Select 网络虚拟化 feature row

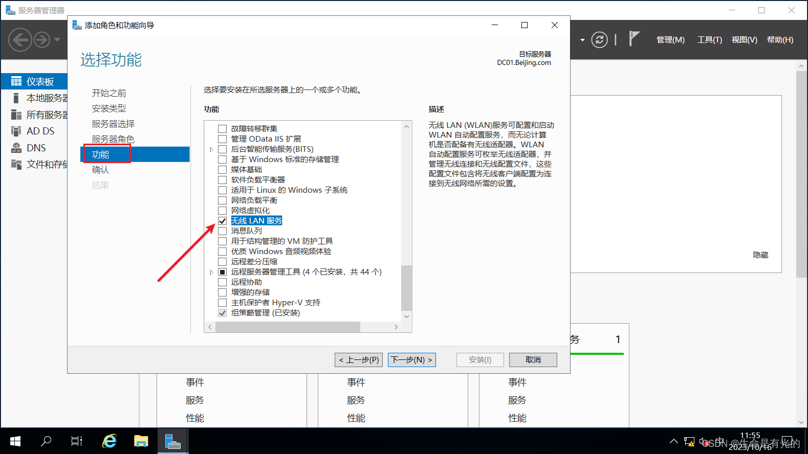(250, 211)
